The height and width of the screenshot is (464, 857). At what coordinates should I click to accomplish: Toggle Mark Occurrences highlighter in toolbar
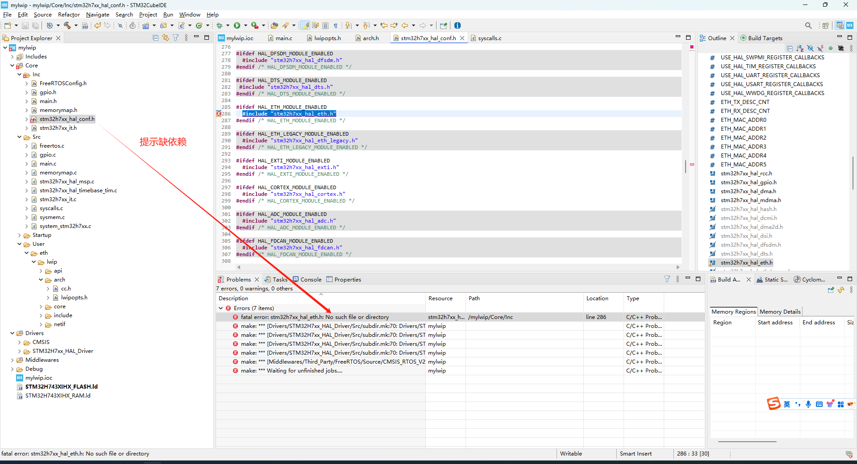[305, 25]
